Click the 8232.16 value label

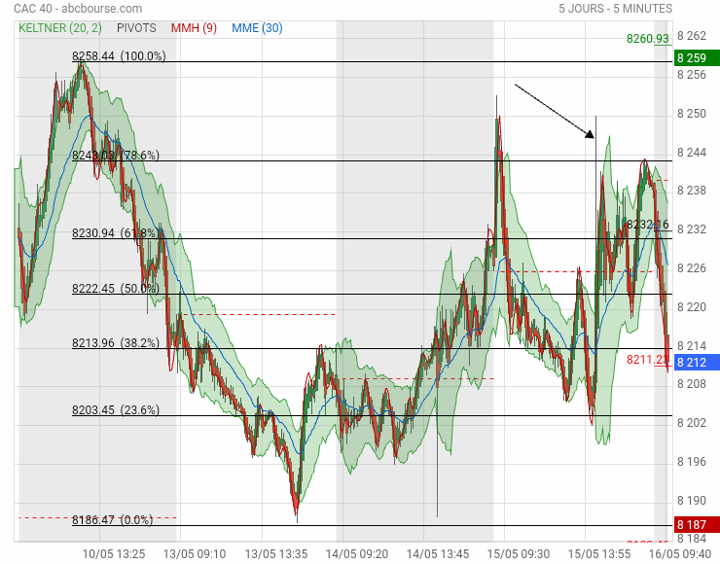pyautogui.click(x=648, y=224)
